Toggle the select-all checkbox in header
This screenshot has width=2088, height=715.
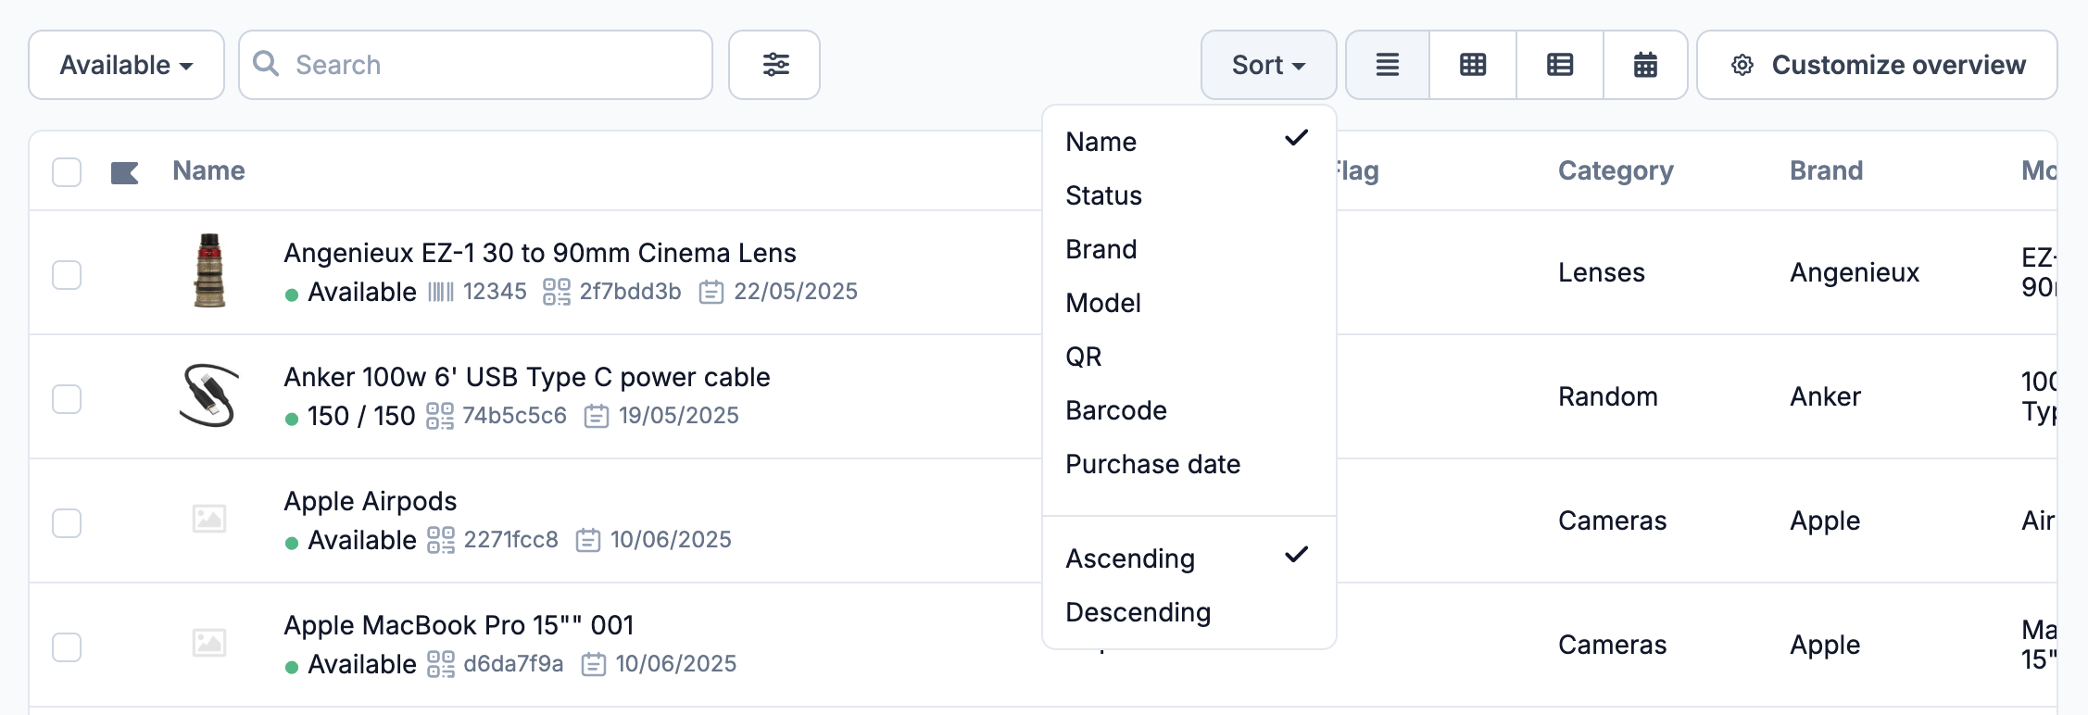[67, 172]
